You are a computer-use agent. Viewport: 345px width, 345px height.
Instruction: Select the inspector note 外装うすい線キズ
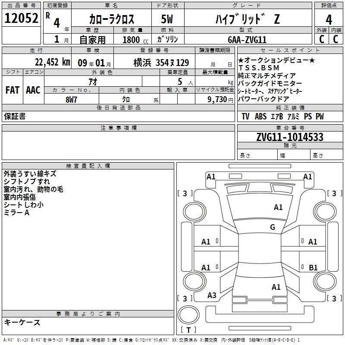click(30, 174)
